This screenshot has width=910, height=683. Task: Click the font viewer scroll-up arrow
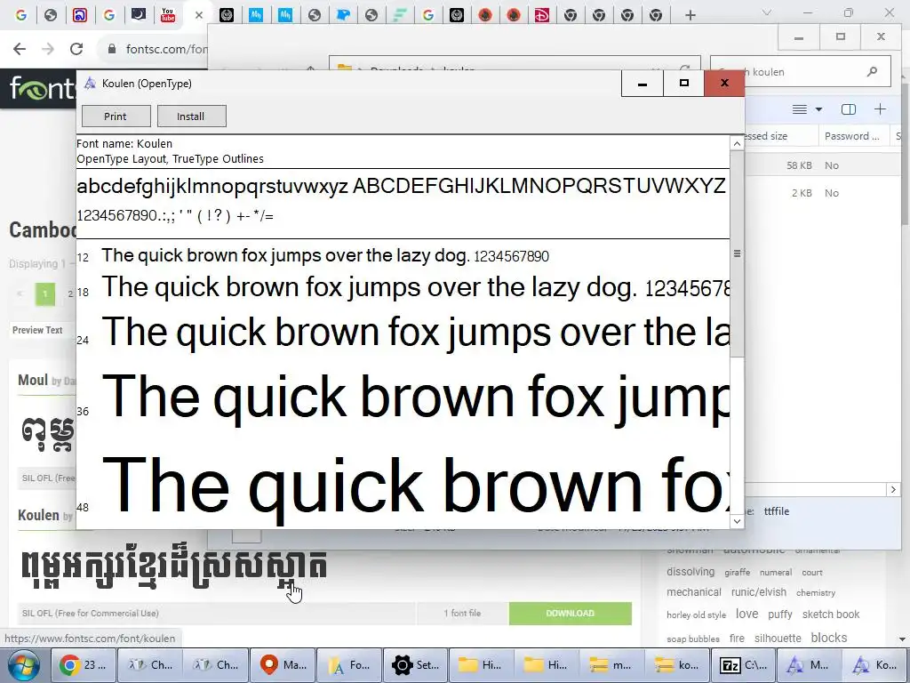coord(737,143)
